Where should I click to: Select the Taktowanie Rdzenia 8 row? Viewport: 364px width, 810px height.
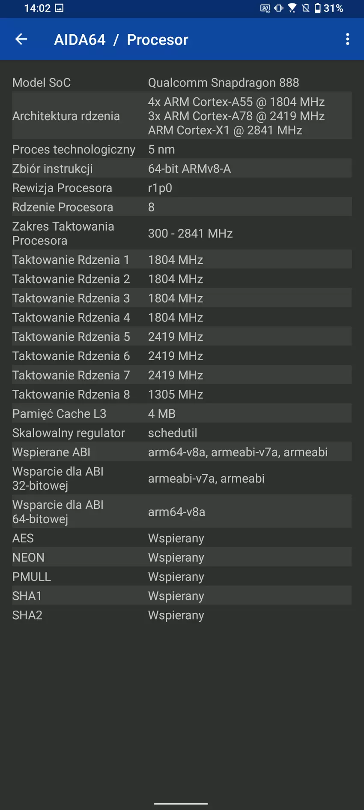click(182, 394)
